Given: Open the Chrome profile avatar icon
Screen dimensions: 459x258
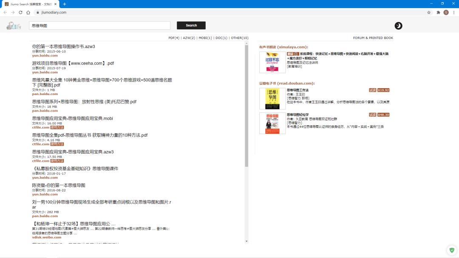Looking at the screenshot, I should (x=445, y=12).
